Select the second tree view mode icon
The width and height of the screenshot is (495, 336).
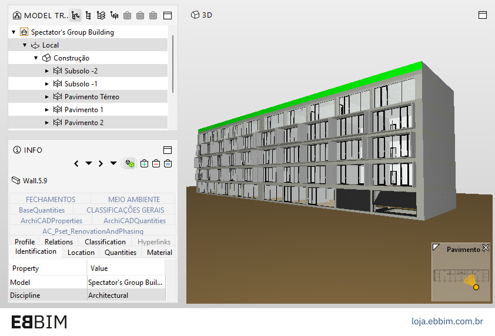(x=88, y=15)
